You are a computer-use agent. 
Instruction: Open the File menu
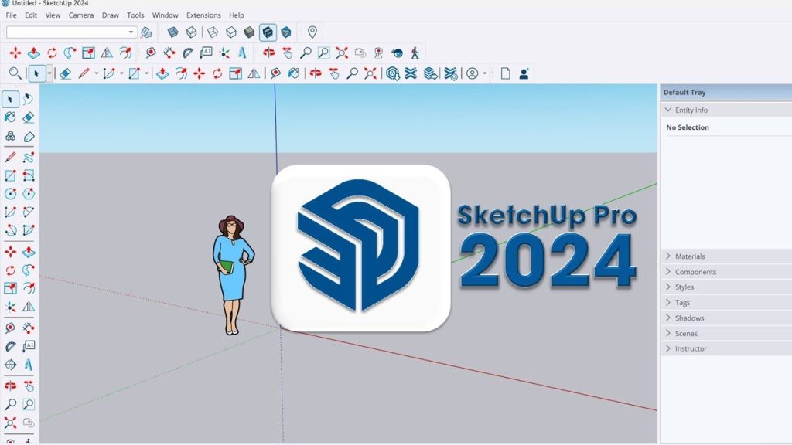pos(11,15)
